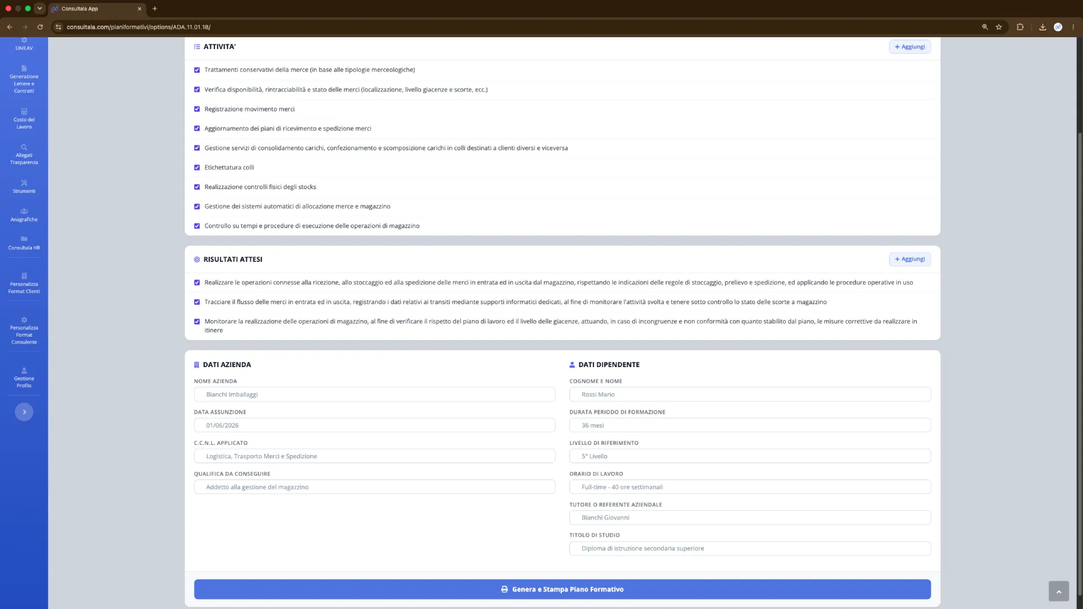Viewport: 1083px width, 609px height.
Task: Open browser profile avatar
Action: [1058, 27]
